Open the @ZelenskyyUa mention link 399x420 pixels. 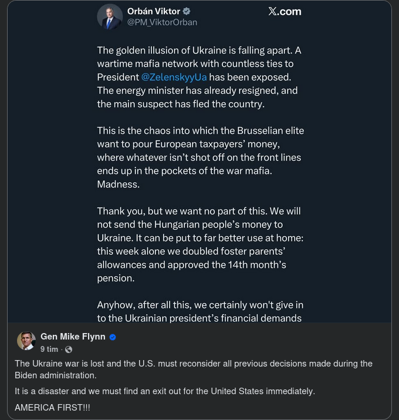click(x=174, y=77)
